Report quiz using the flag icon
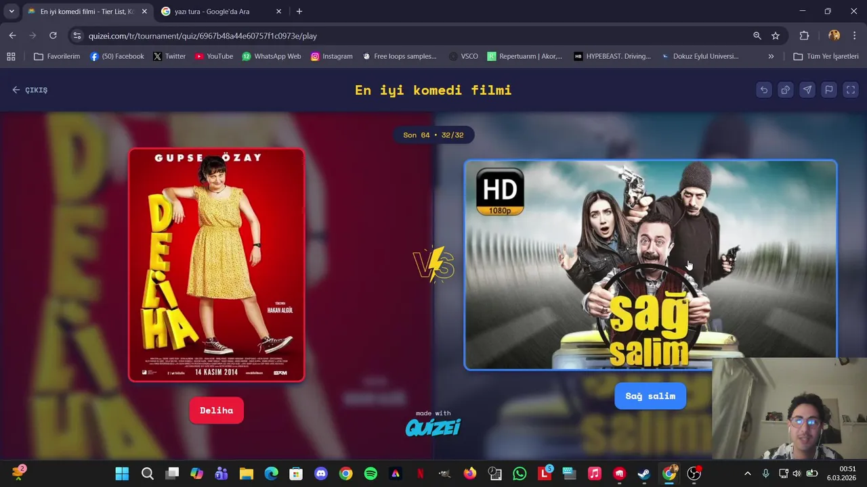The height and width of the screenshot is (487, 867). point(828,90)
